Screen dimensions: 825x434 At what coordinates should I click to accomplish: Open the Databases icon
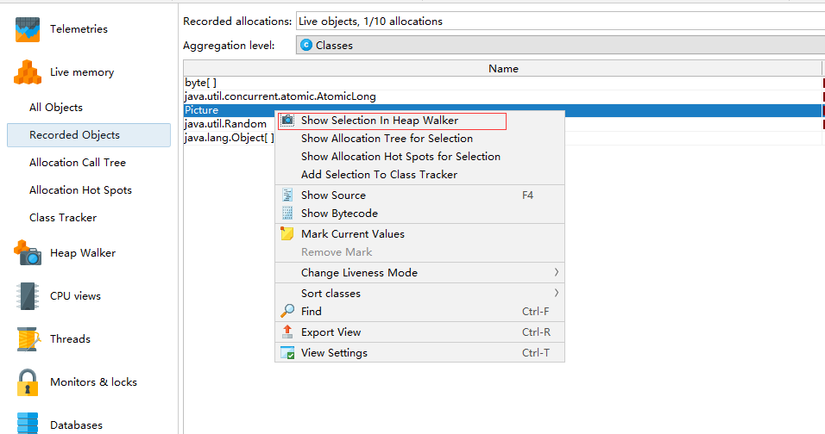pos(28,424)
